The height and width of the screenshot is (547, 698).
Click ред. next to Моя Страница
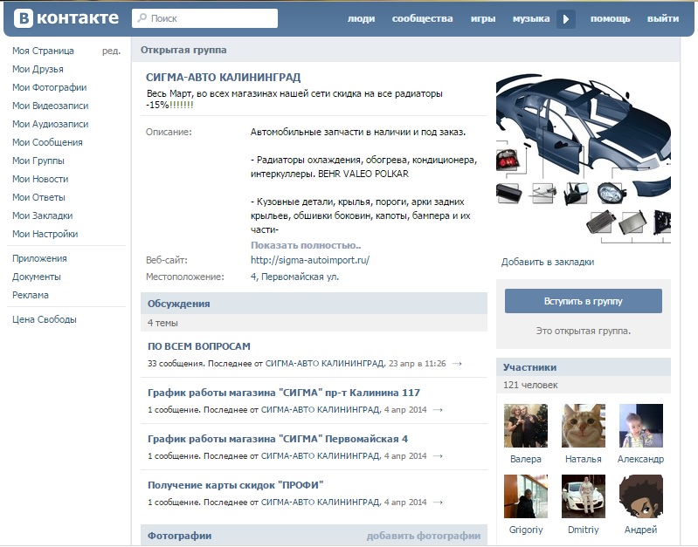(x=111, y=51)
